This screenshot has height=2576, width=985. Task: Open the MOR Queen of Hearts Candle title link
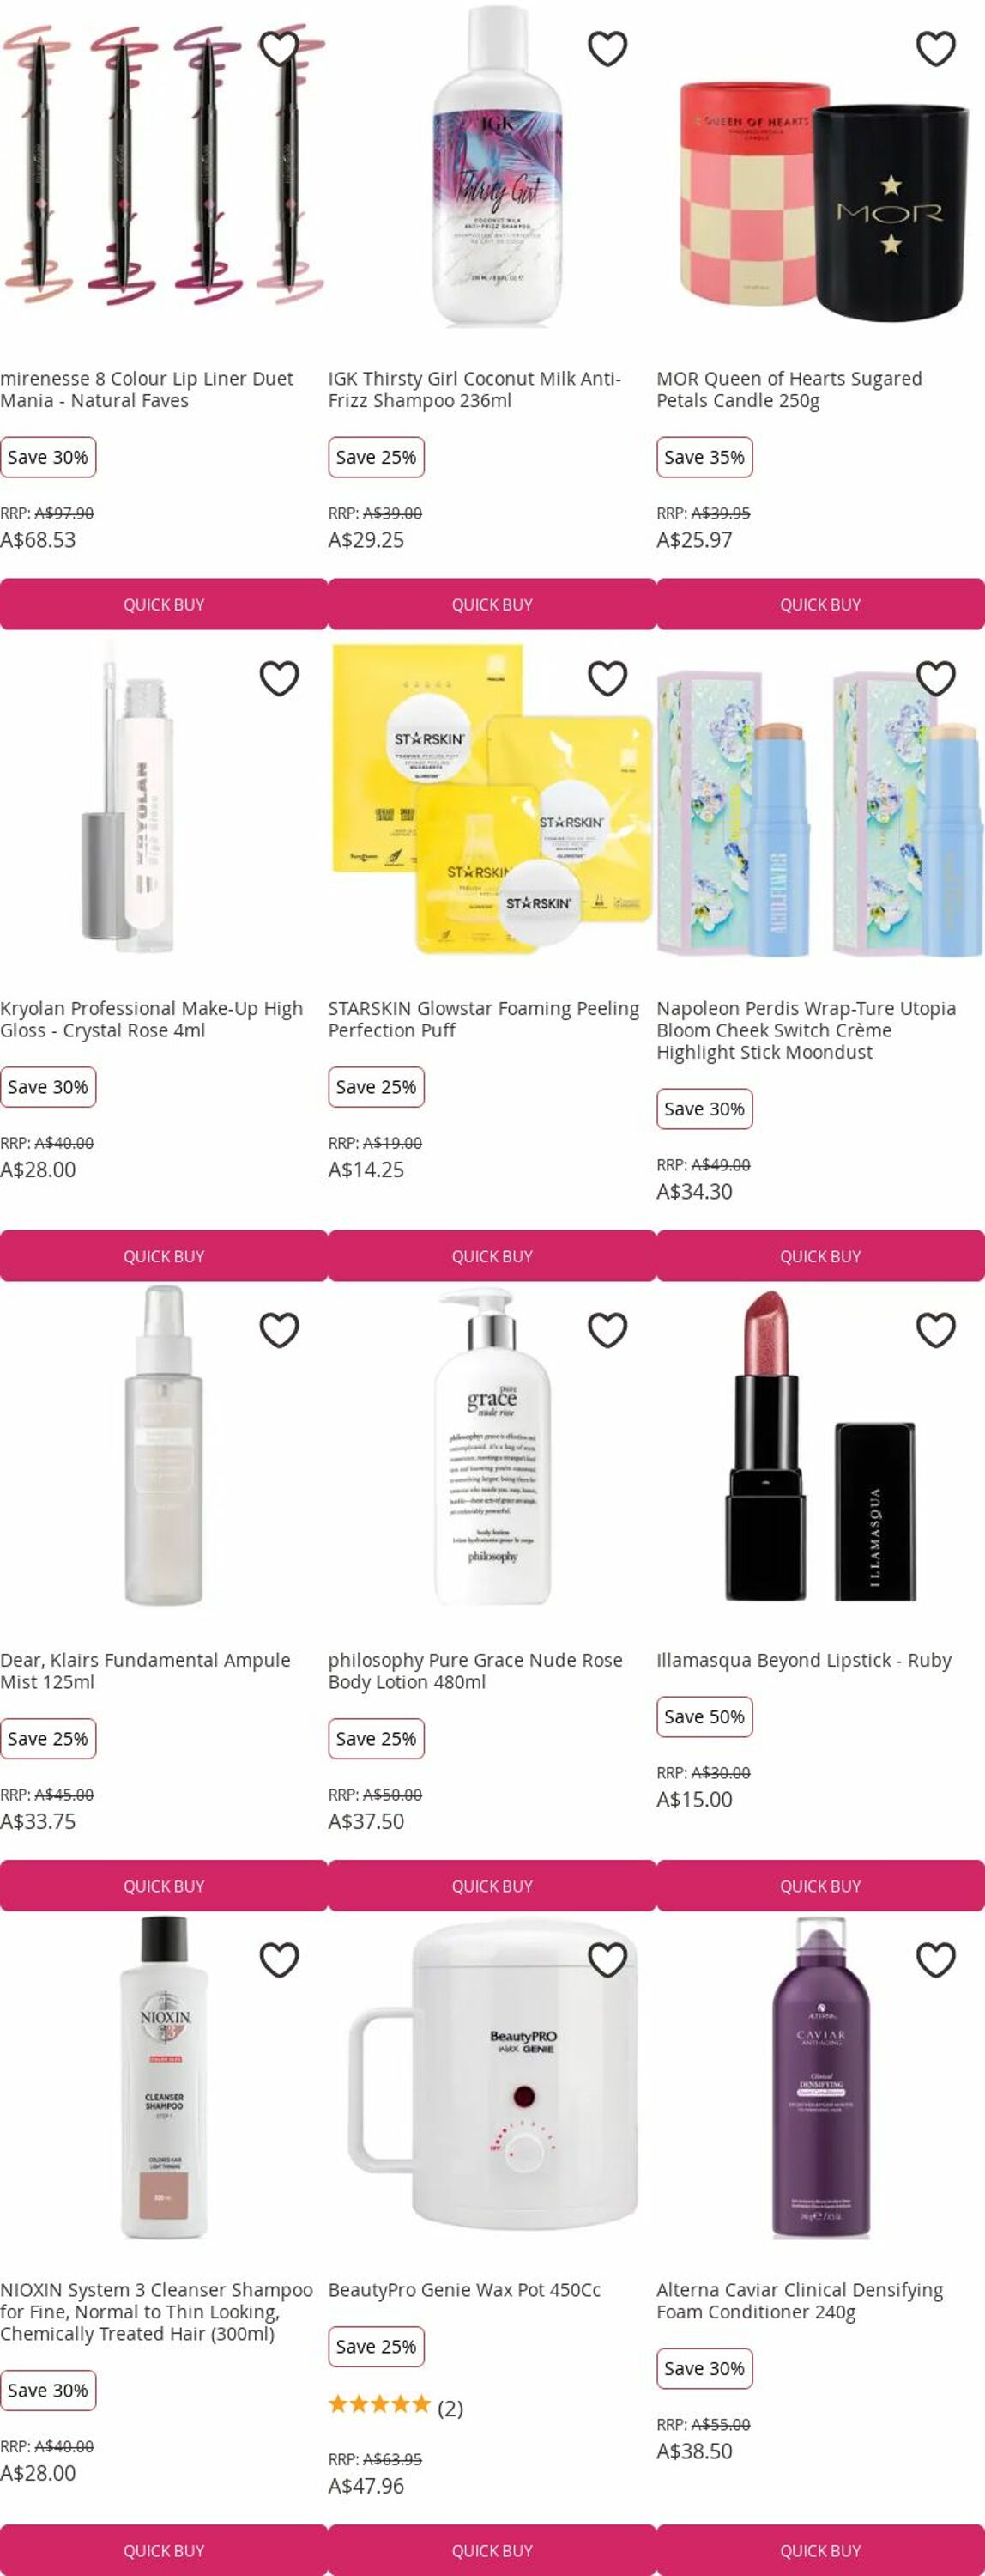pyautogui.click(x=789, y=389)
